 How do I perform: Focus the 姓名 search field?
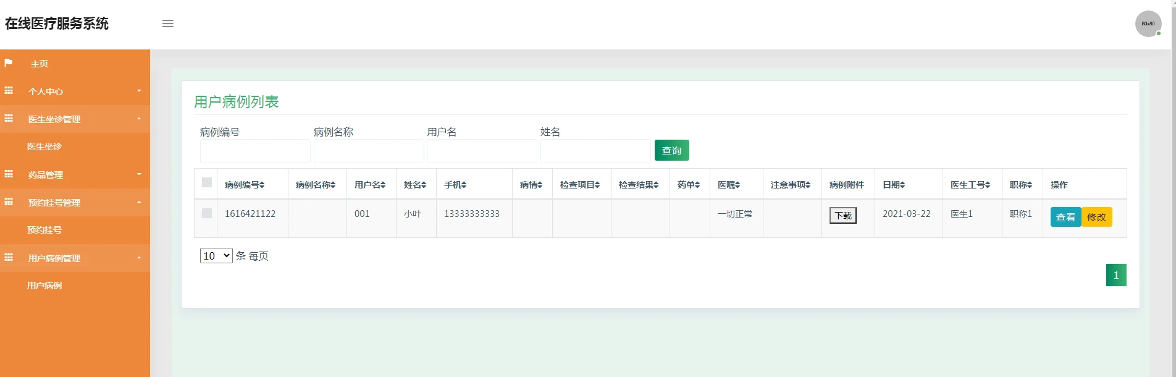coord(595,151)
